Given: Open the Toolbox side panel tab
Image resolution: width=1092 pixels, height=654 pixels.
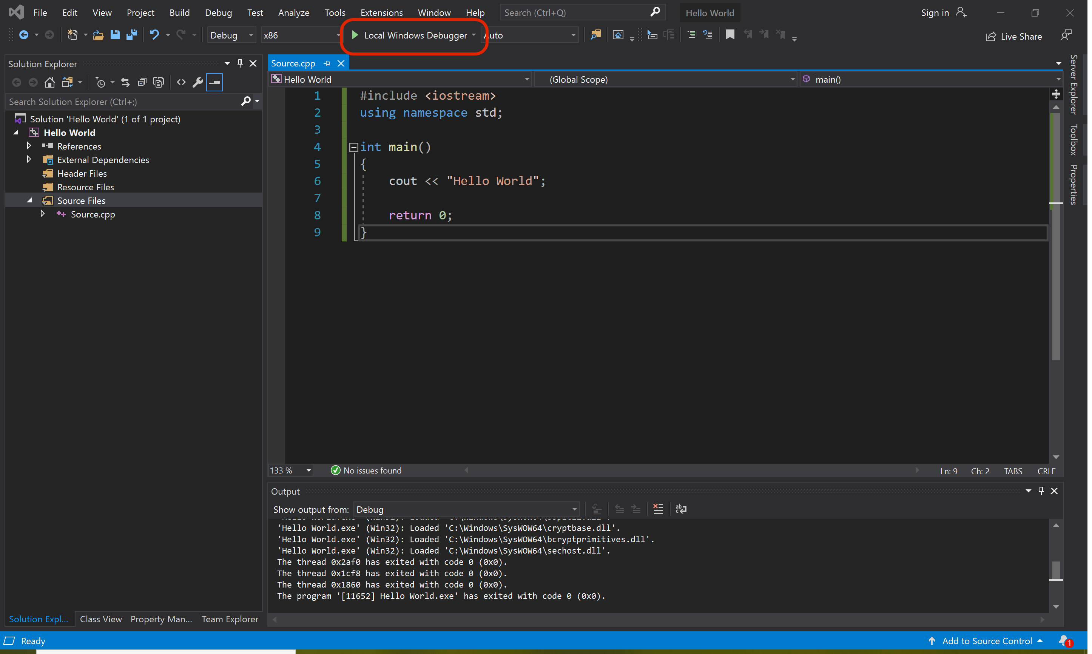Looking at the screenshot, I should pos(1073,139).
